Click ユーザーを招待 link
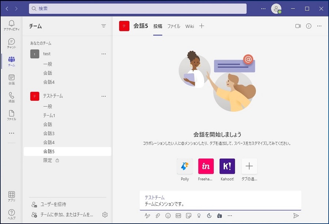Viewport: 329px width, 224px height. point(53,204)
